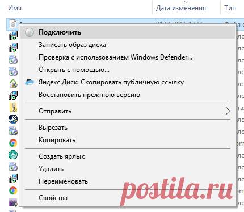Choose Копировать from the context menu
Image resolution: width=244 pixels, height=212 pixels.
(x=128, y=140)
